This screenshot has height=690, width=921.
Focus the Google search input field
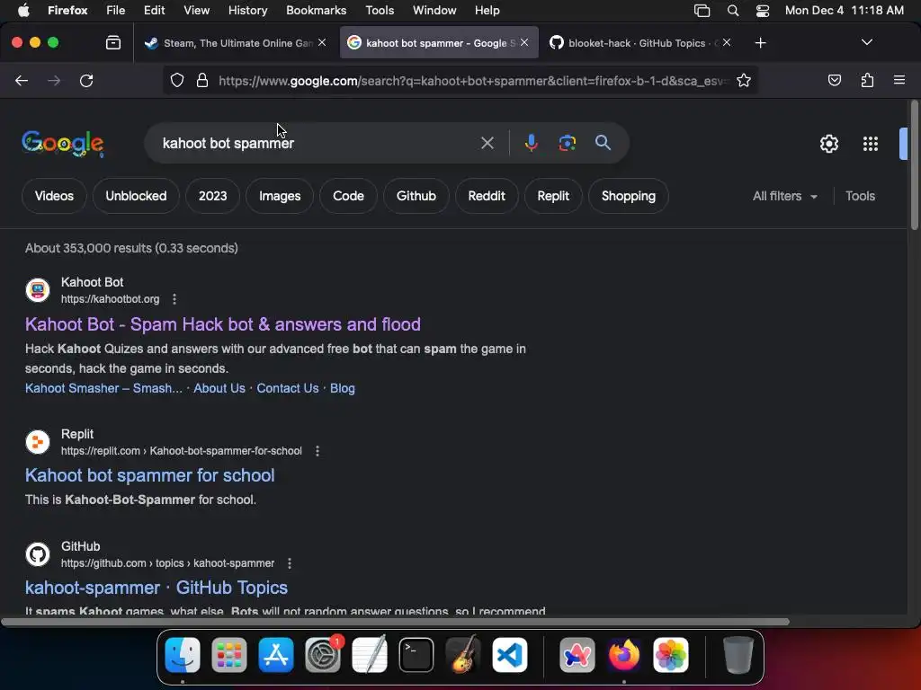[x=317, y=143]
